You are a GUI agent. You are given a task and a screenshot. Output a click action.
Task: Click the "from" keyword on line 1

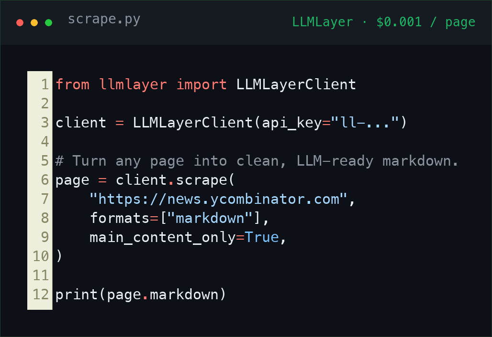72,84
